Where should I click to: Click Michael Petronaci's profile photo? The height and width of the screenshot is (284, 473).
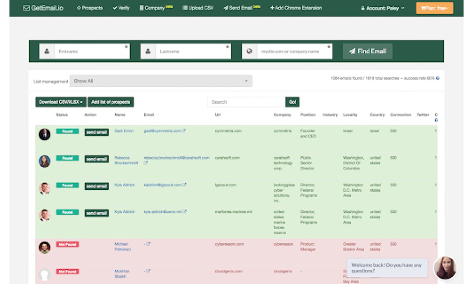[44, 248]
